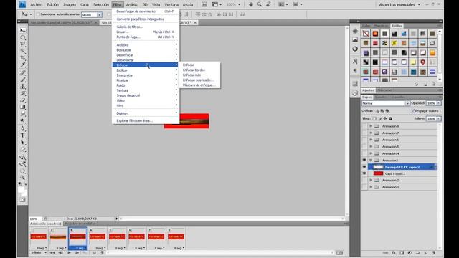Screen dimensions: 459x258
Task: Select the Horizontal Type tool
Action: (22, 135)
